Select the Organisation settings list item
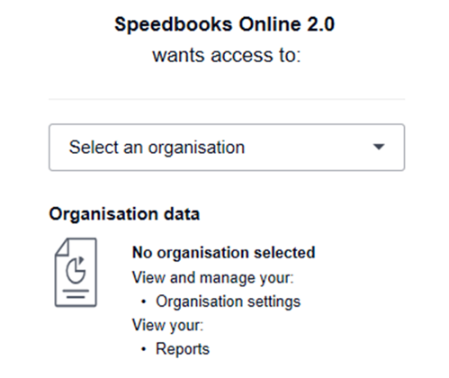This screenshot has width=449, height=378. (x=228, y=301)
